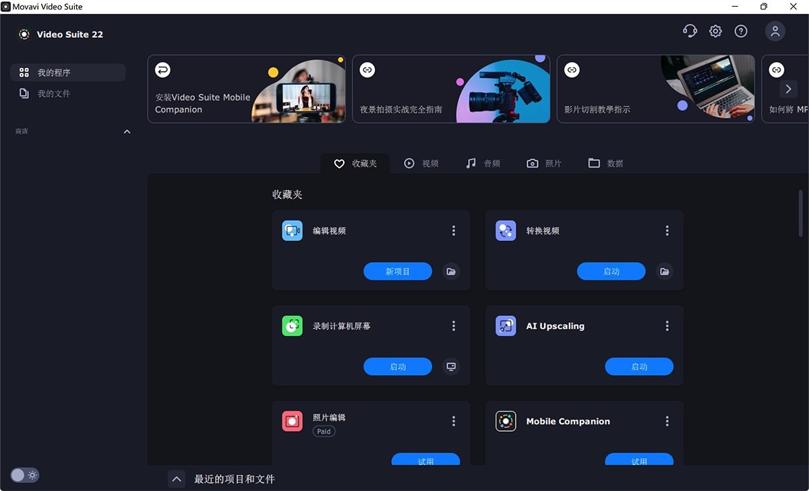Open the user account profile icon
Viewport: 809px width, 491px height.
[x=775, y=31]
